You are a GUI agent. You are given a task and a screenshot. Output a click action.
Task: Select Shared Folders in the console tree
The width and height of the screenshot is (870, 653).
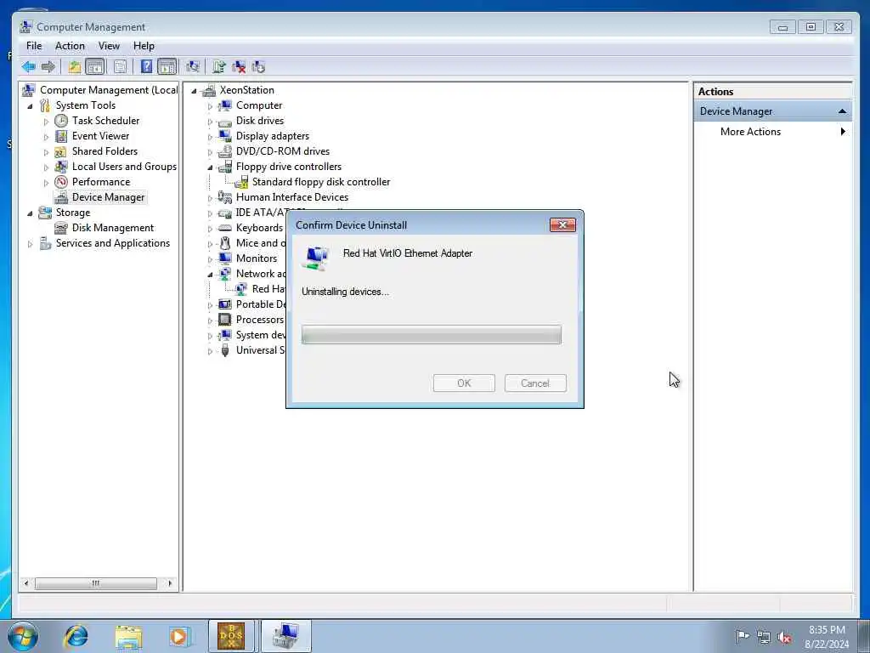point(105,151)
